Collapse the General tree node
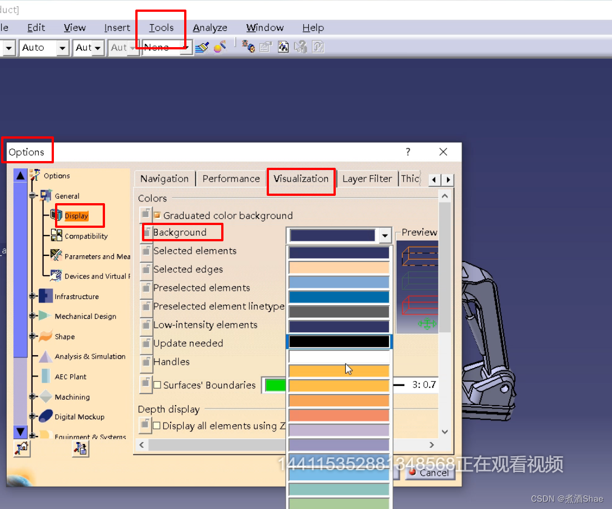The width and height of the screenshot is (612, 509). [33, 196]
